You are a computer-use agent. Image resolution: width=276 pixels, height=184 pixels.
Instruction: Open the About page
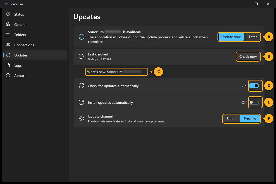coord(35,76)
